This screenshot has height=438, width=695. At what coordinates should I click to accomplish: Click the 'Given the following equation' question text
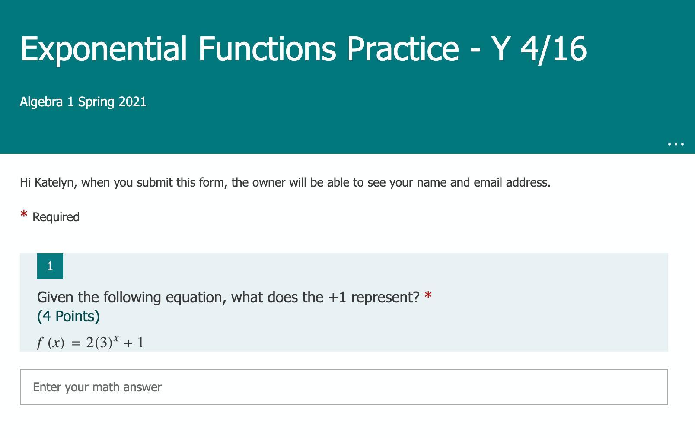click(228, 297)
